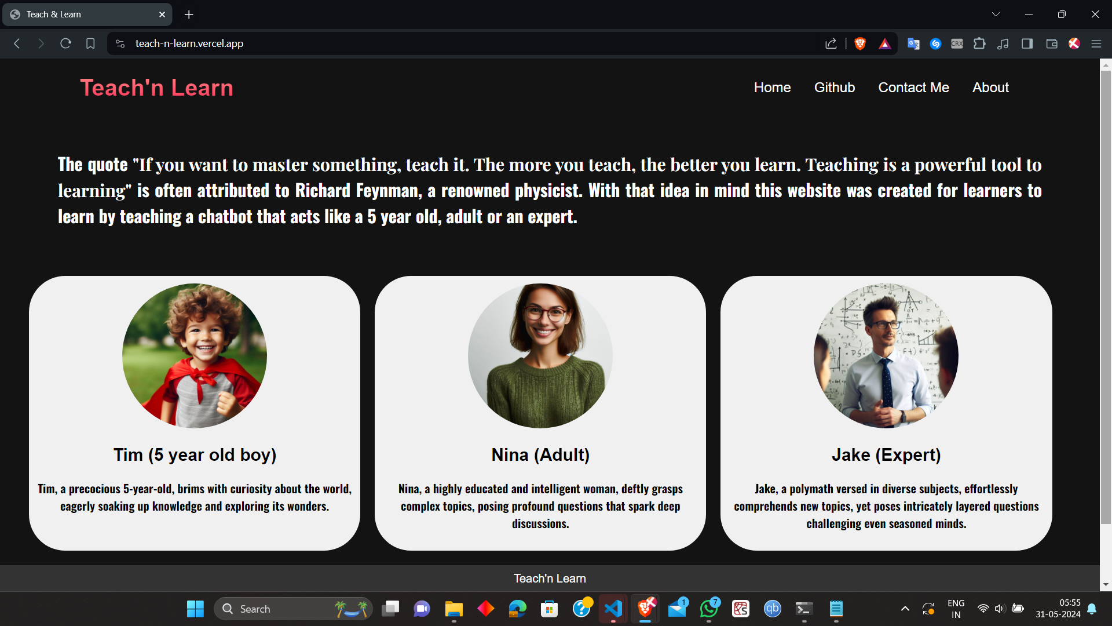Image resolution: width=1112 pixels, height=626 pixels.
Task: Bookmark this page with bookmark icon
Action: point(90,43)
